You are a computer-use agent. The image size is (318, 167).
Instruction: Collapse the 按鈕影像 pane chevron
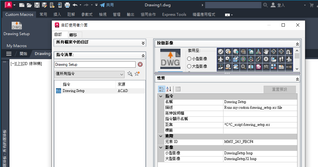point(297,44)
